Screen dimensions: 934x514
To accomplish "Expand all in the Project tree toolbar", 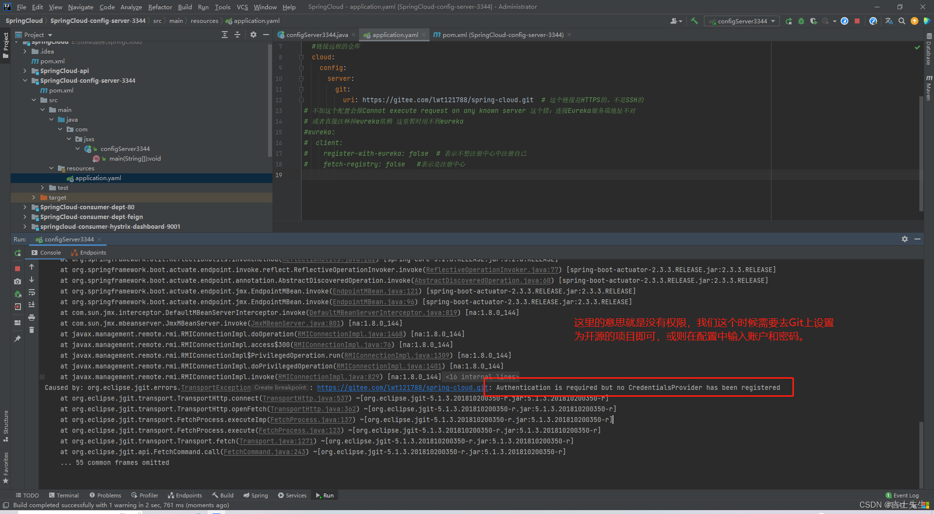I will pos(224,35).
